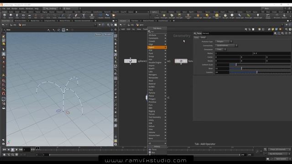Select the File shelf tool
Viewport: 292px width, 164px height.
pos(114,16)
